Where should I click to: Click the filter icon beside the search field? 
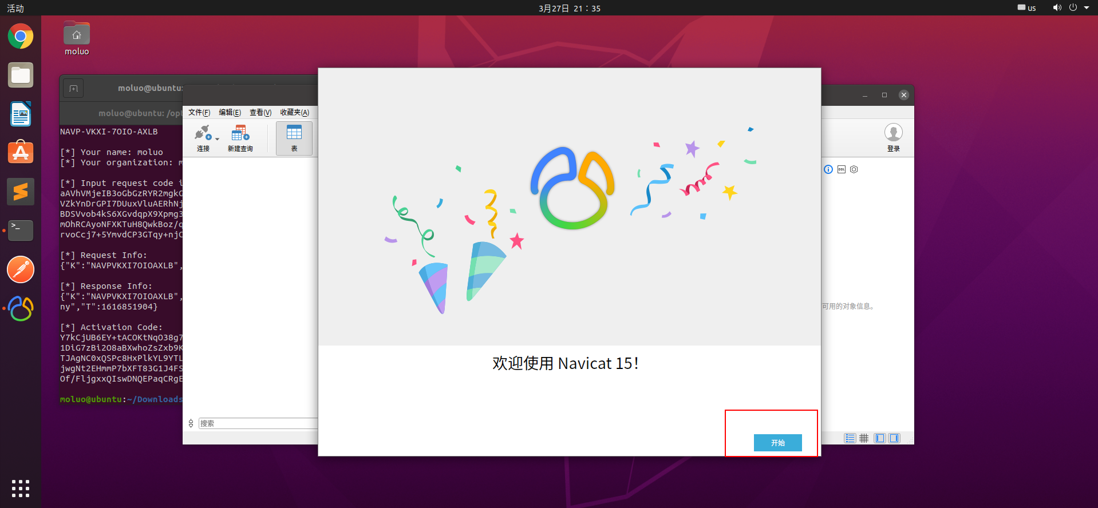click(191, 423)
